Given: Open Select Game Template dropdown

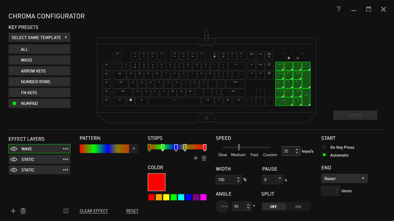Looking at the screenshot, I should (39, 37).
